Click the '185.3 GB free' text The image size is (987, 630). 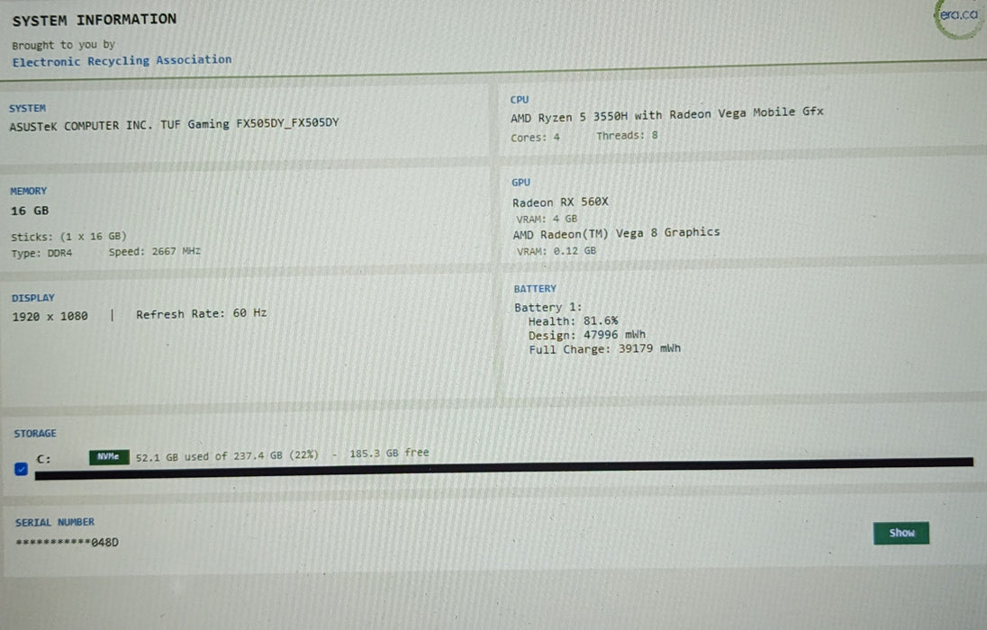click(x=389, y=453)
